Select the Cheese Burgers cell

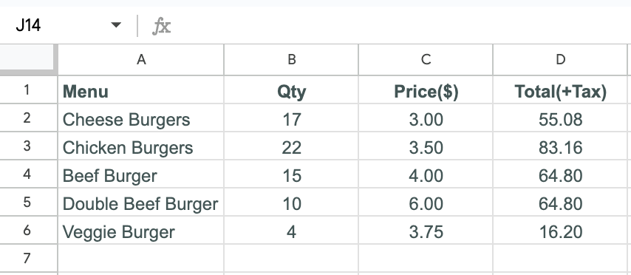pos(141,118)
